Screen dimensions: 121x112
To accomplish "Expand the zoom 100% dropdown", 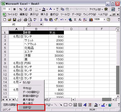I will click(x=104, y=20).
